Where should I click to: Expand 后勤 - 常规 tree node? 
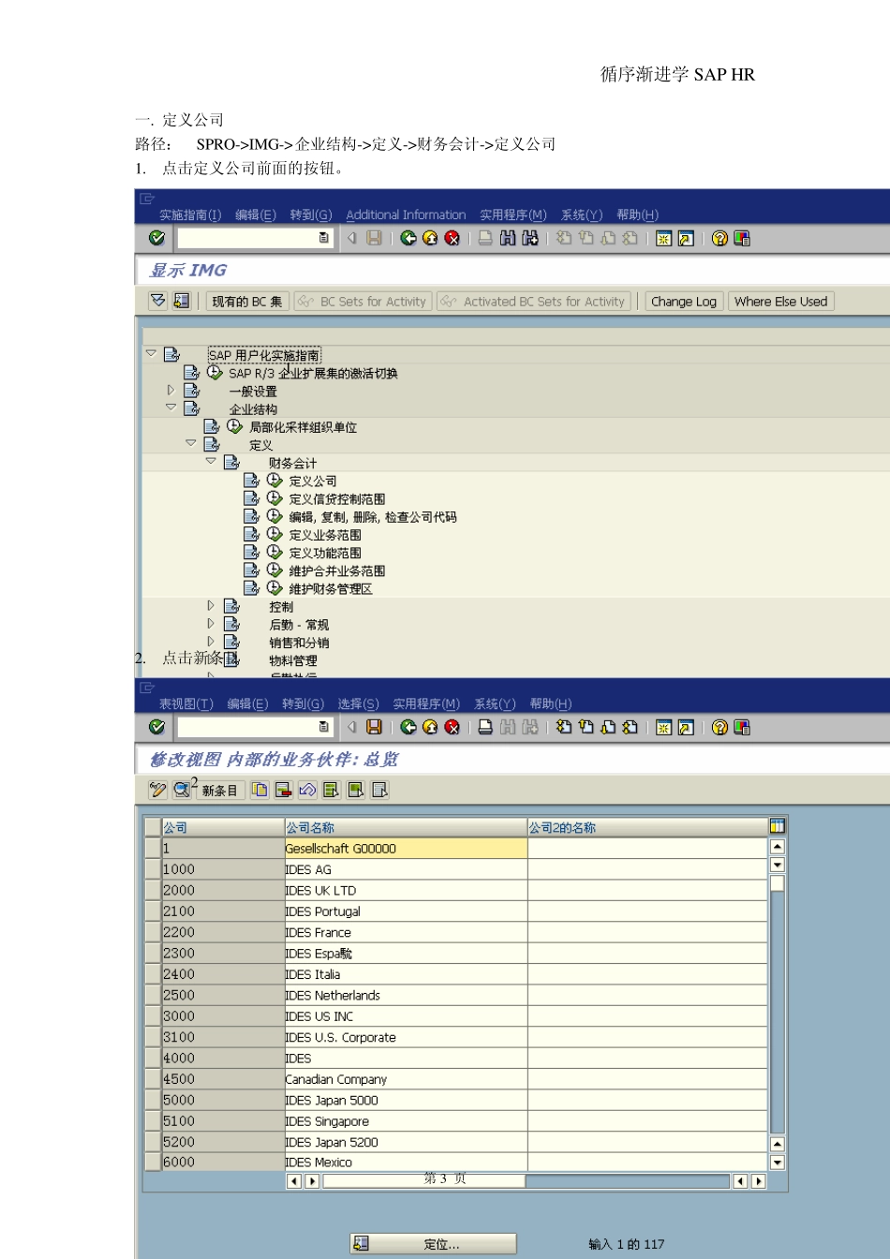[x=211, y=623]
